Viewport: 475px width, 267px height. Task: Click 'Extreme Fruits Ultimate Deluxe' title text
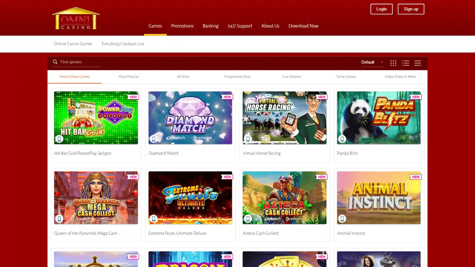[x=177, y=233]
